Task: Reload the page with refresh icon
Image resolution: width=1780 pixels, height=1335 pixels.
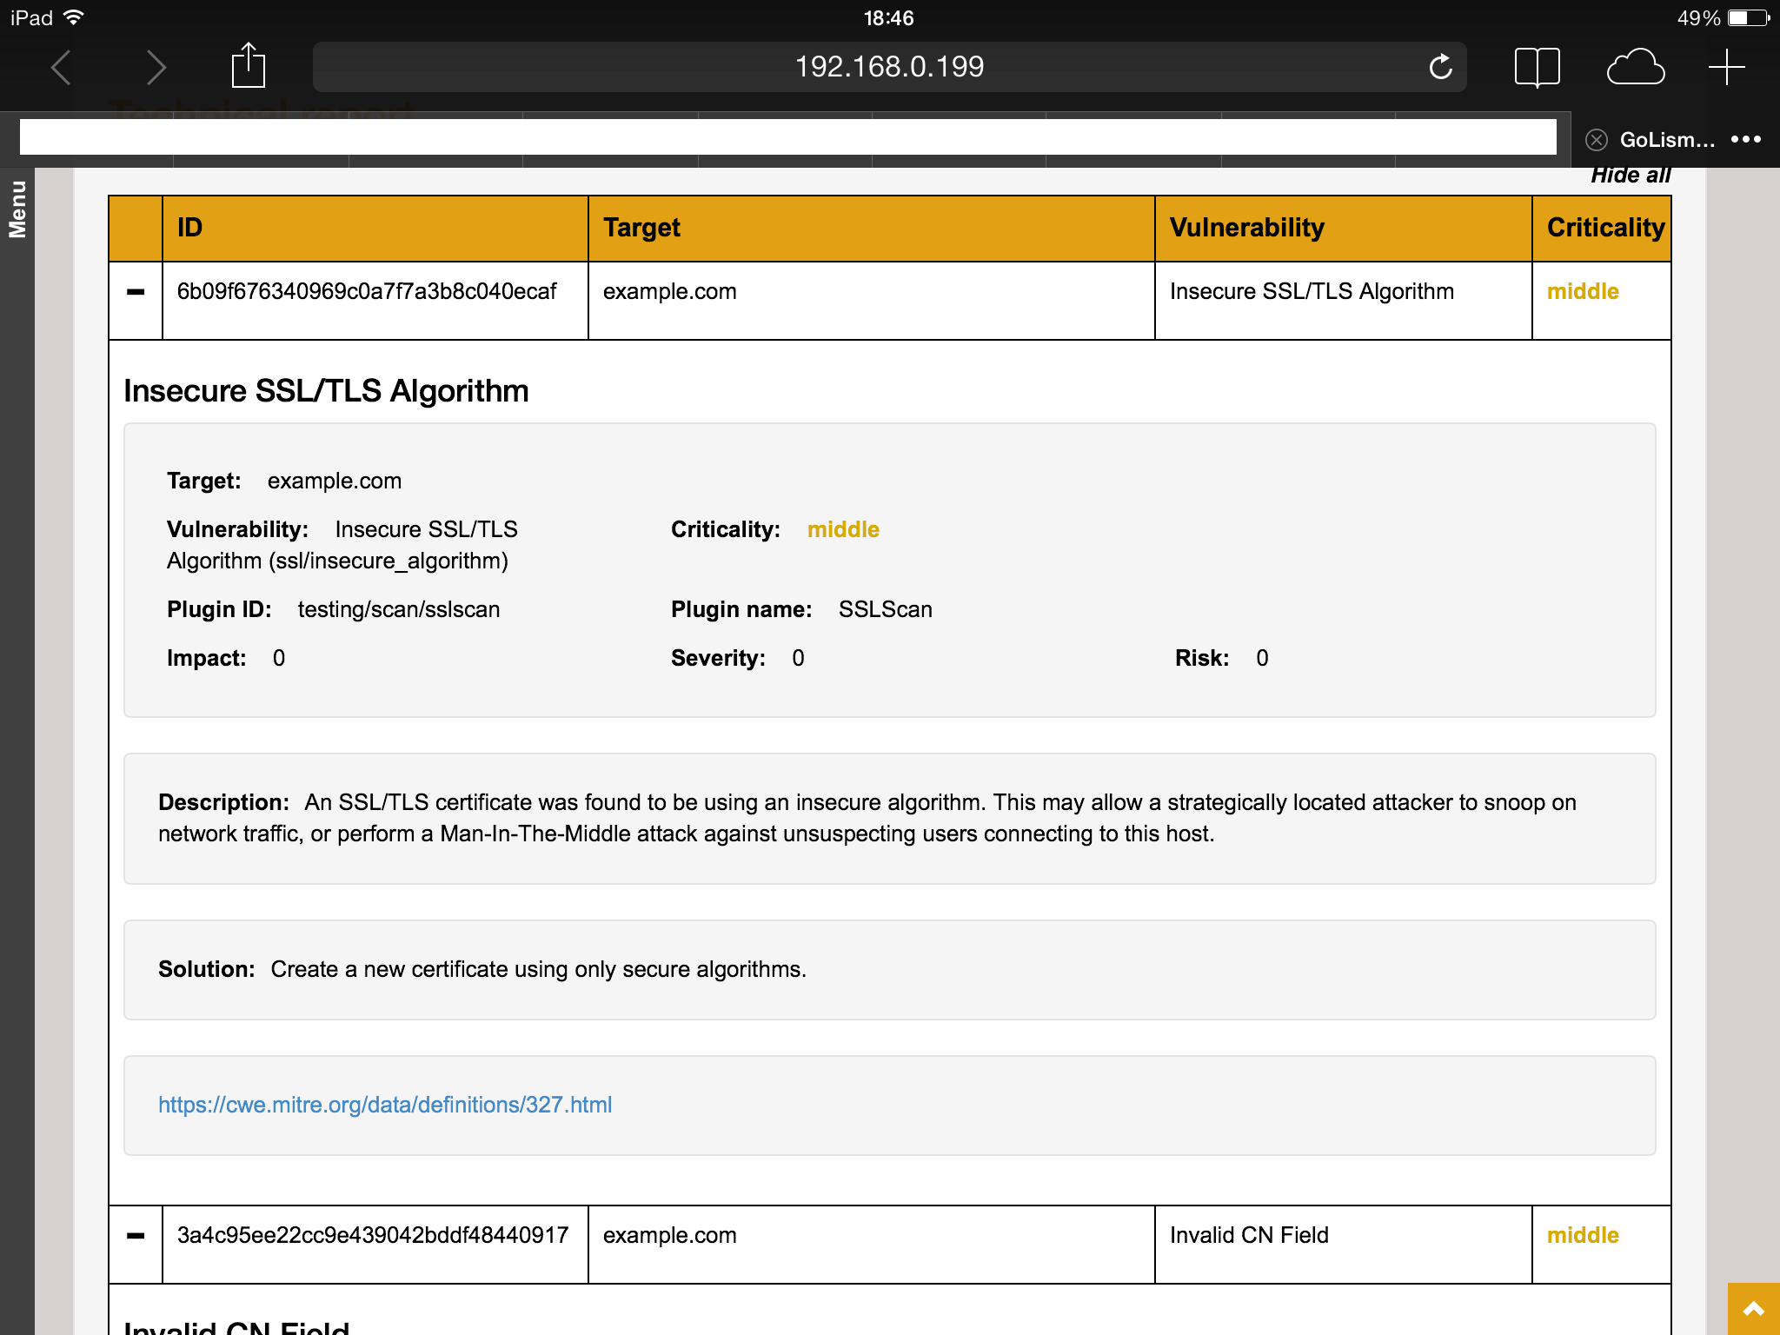Action: click(x=1440, y=67)
